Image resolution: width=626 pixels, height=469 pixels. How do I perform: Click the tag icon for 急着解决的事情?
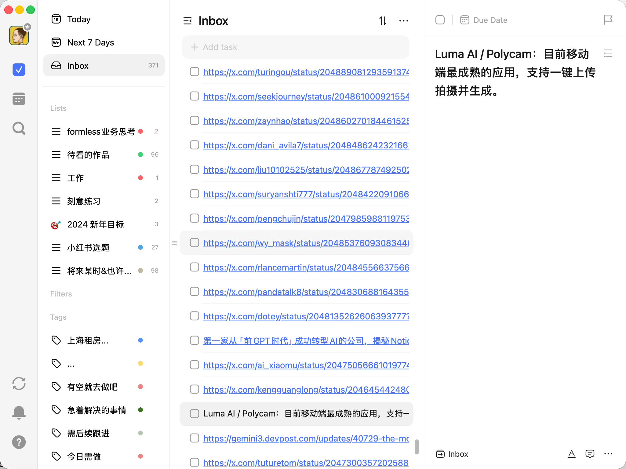(56, 410)
